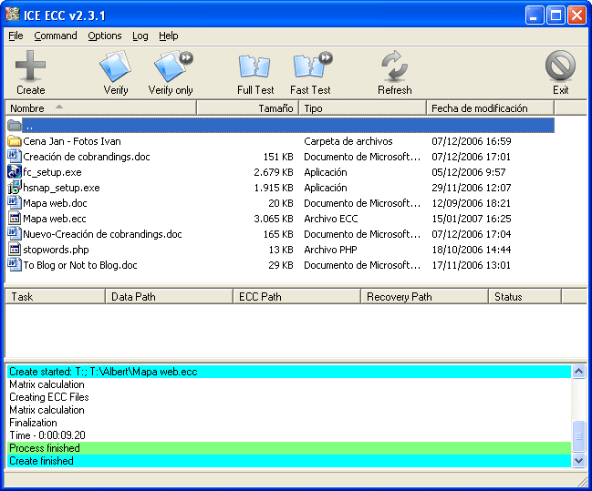Select the 'Mapa web.ecc' file name
This screenshot has width=592, height=491.
coord(55,219)
